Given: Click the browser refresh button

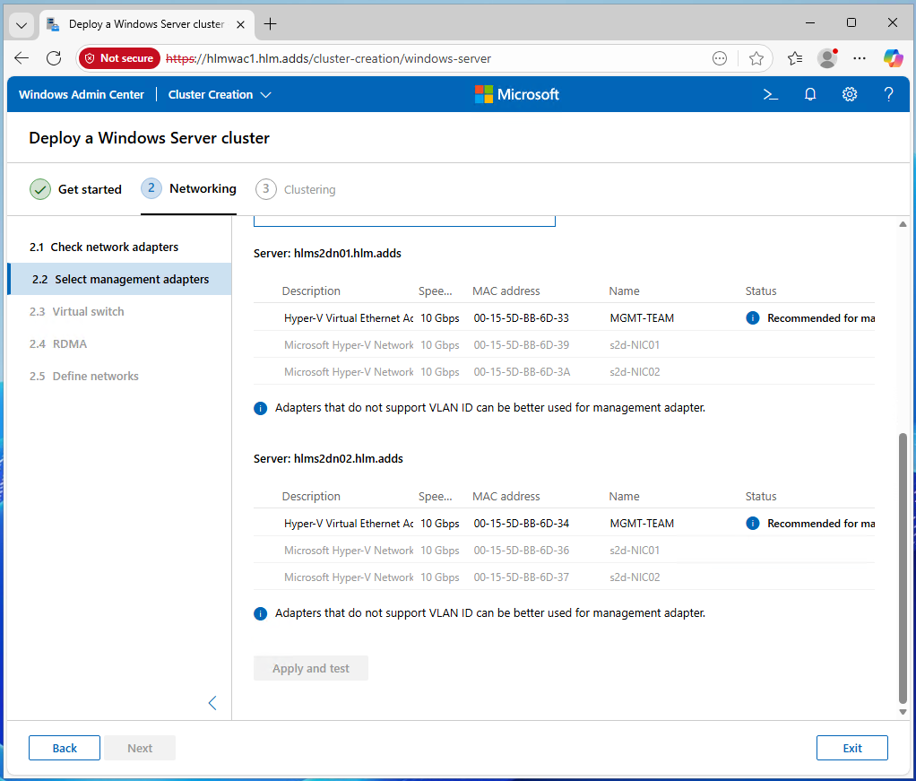Looking at the screenshot, I should tap(54, 58).
